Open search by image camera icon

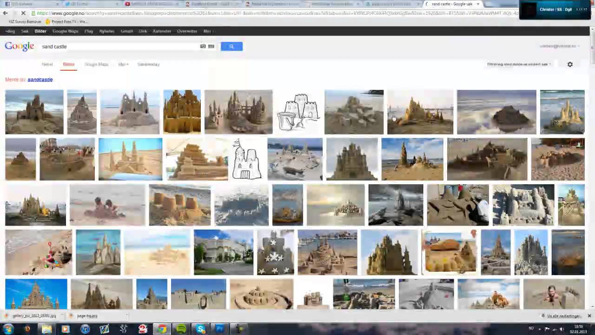point(203,46)
